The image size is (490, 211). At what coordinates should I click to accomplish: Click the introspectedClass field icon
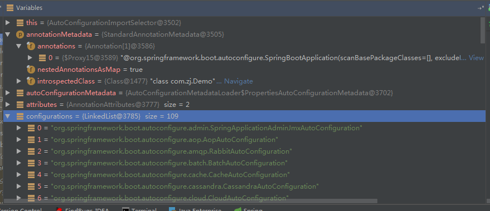tap(31, 81)
